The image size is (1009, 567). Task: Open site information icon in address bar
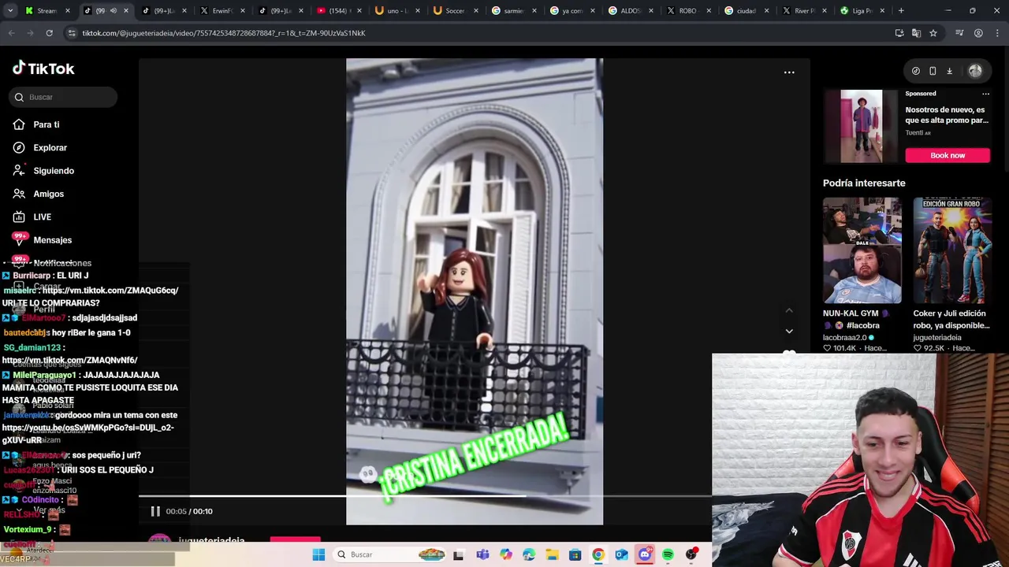[x=72, y=33]
